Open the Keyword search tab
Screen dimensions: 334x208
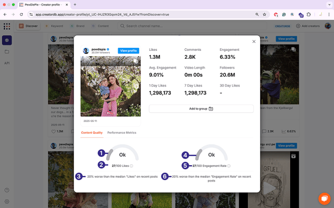(x=54, y=26)
